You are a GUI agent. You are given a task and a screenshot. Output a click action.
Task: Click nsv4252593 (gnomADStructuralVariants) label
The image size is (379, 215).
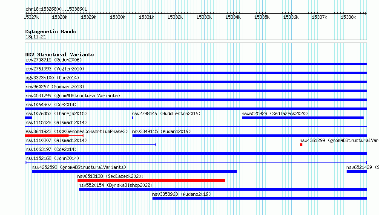coord(79,167)
